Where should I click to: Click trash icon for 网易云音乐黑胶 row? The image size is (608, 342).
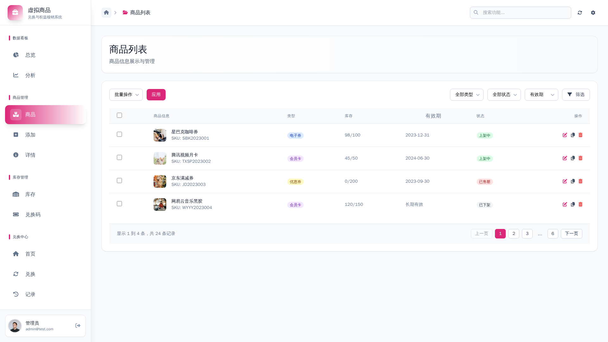tap(580, 205)
